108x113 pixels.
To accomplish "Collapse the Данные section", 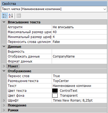I will [4, 46].
